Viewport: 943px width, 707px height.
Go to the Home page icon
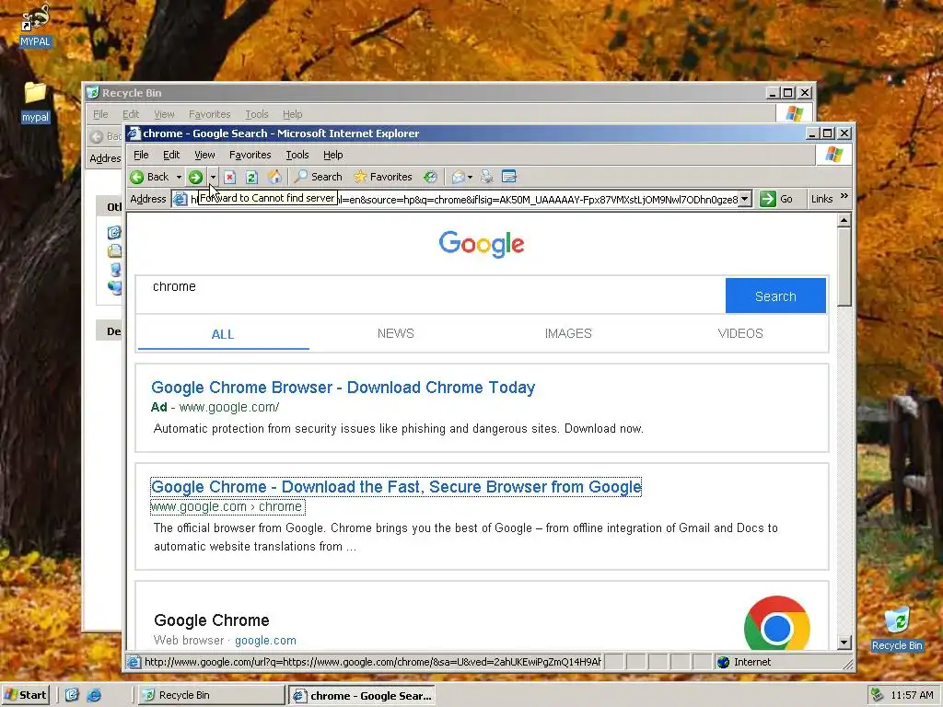pos(274,176)
